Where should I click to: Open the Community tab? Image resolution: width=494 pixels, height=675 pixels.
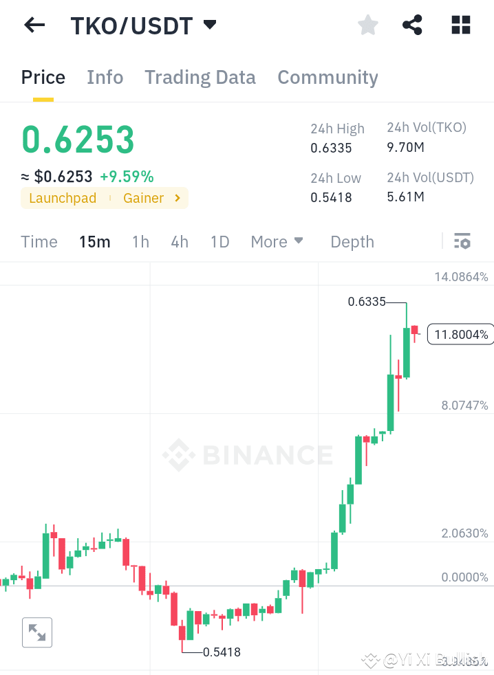327,77
